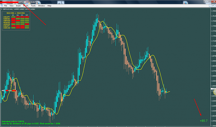
Task: Click the current price marker on price scale
Action: tap(213, 89)
